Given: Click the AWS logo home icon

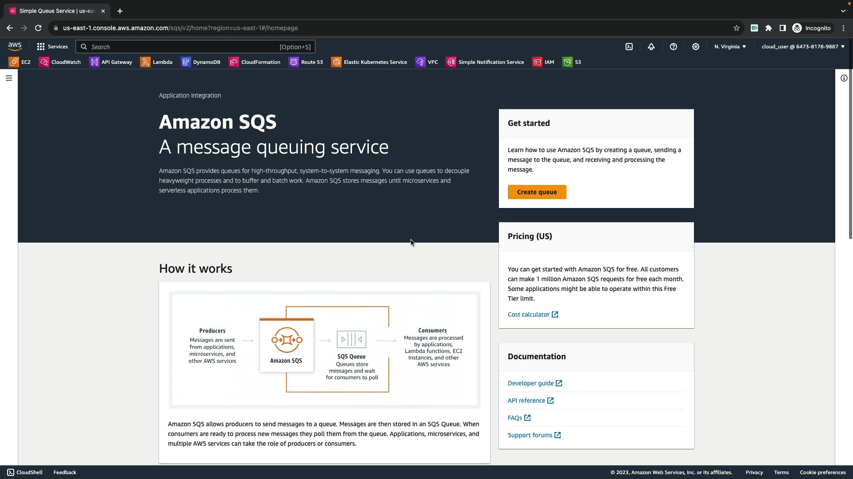Looking at the screenshot, I should (x=15, y=47).
